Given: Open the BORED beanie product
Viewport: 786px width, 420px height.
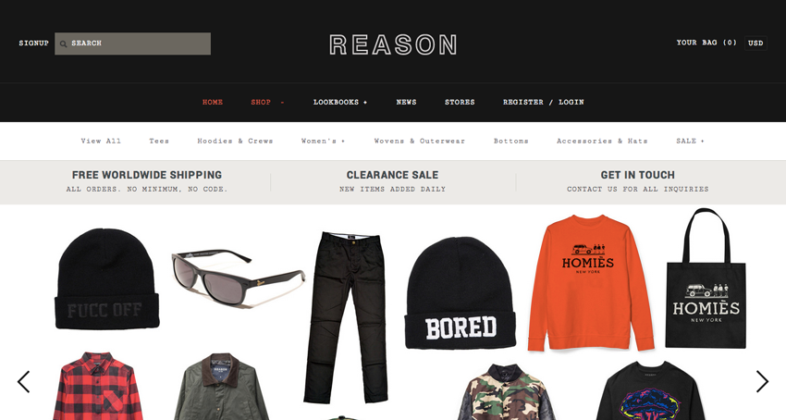Looking at the screenshot, I should [x=461, y=292].
